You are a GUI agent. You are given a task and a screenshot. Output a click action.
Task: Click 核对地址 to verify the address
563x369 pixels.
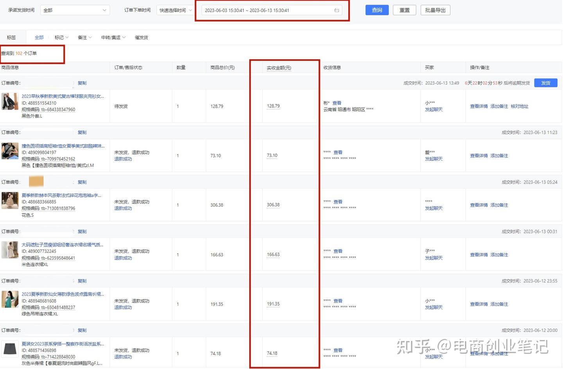point(519,106)
